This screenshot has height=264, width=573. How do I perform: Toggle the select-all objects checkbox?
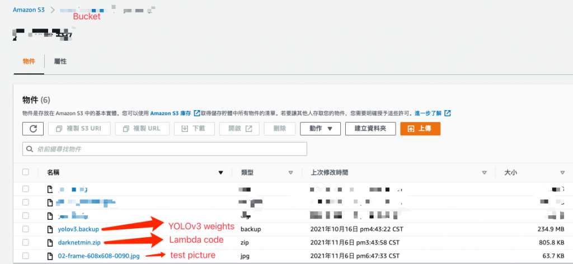coord(26,172)
